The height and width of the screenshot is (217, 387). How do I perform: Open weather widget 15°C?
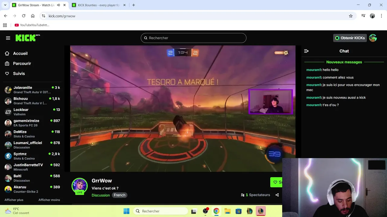17,211
